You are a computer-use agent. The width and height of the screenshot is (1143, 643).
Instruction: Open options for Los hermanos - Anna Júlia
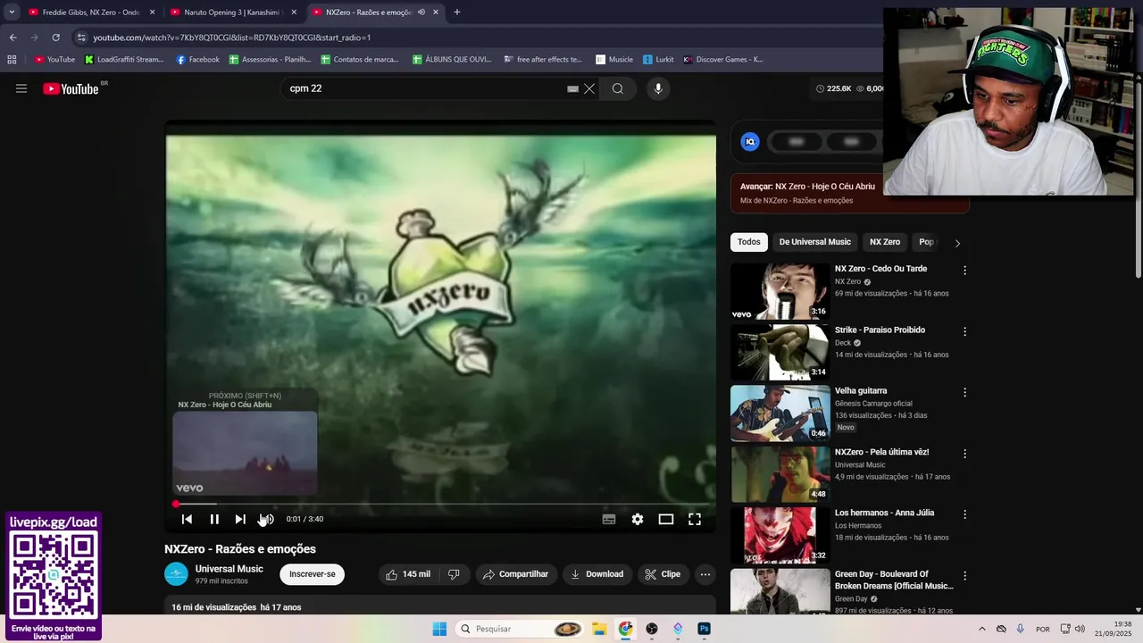point(964,514)
